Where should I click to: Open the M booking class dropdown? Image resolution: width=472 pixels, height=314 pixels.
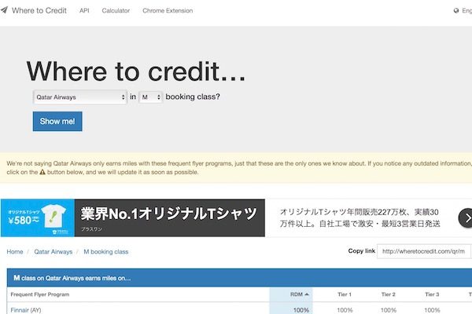tap(150, 97)
